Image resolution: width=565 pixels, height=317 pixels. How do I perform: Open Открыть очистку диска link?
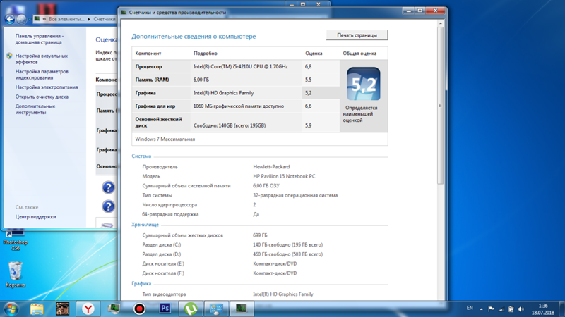(42, 97)
